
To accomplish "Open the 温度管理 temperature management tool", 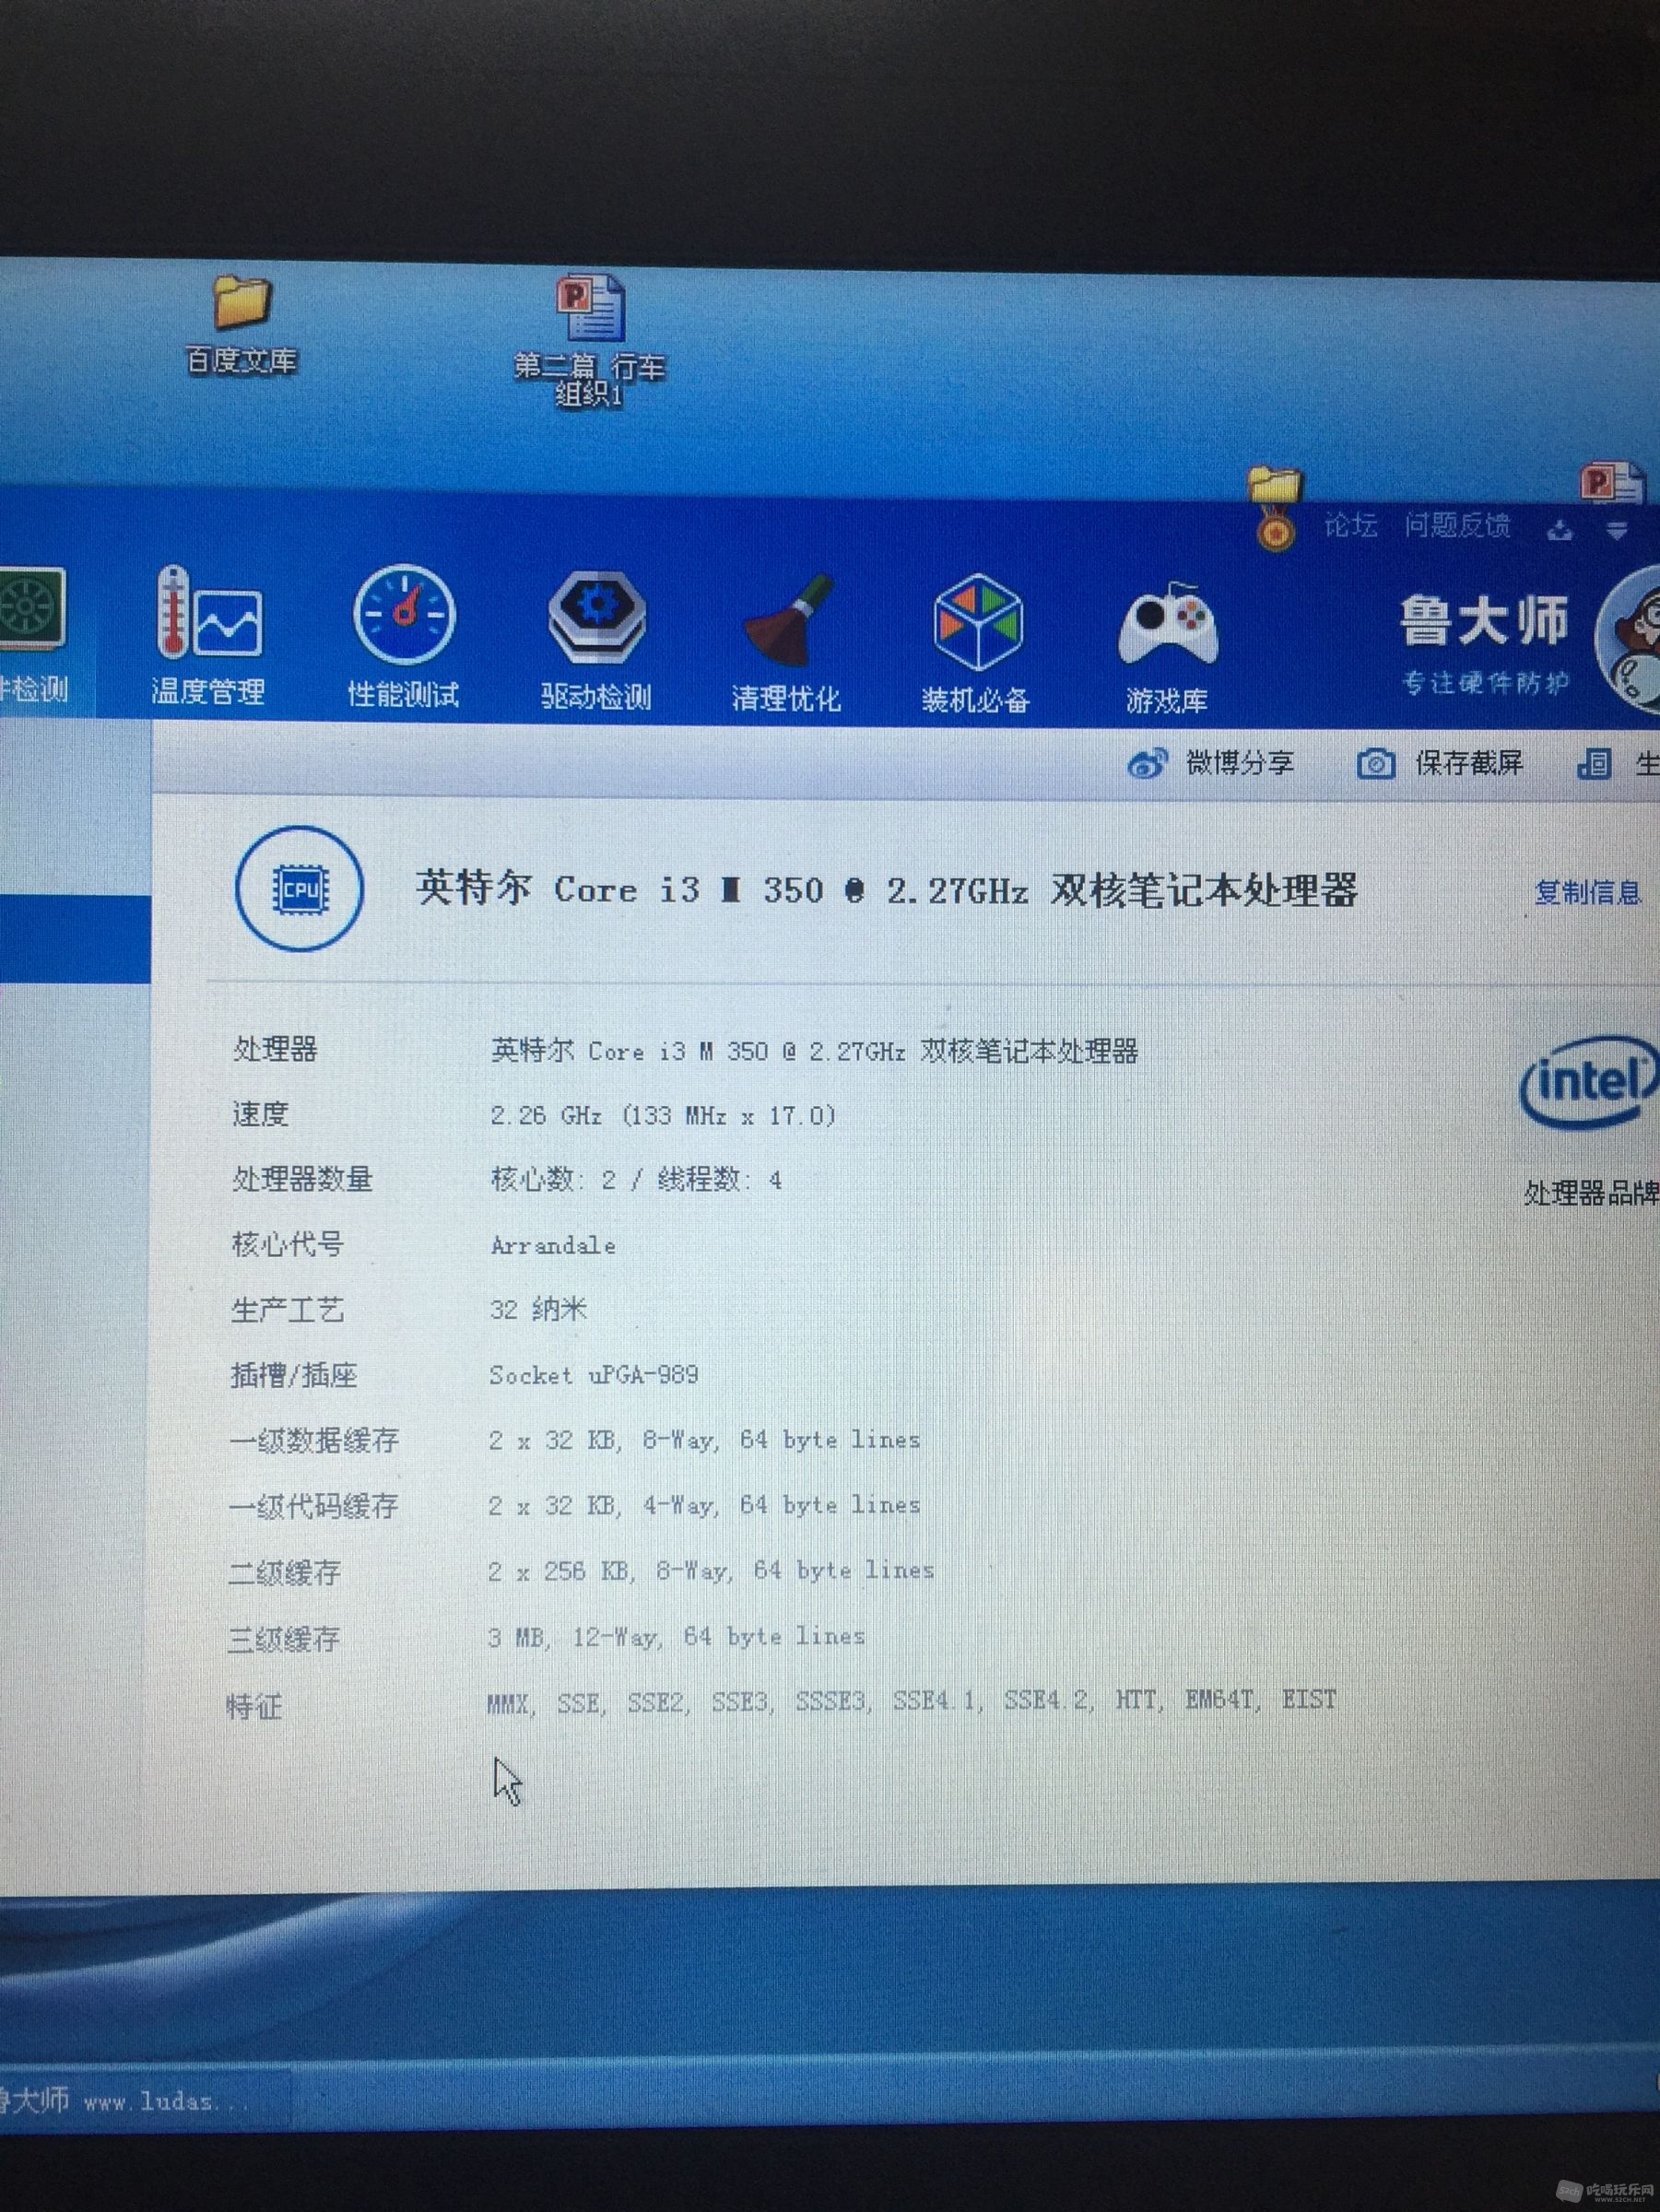I will (x=208, y=636).
